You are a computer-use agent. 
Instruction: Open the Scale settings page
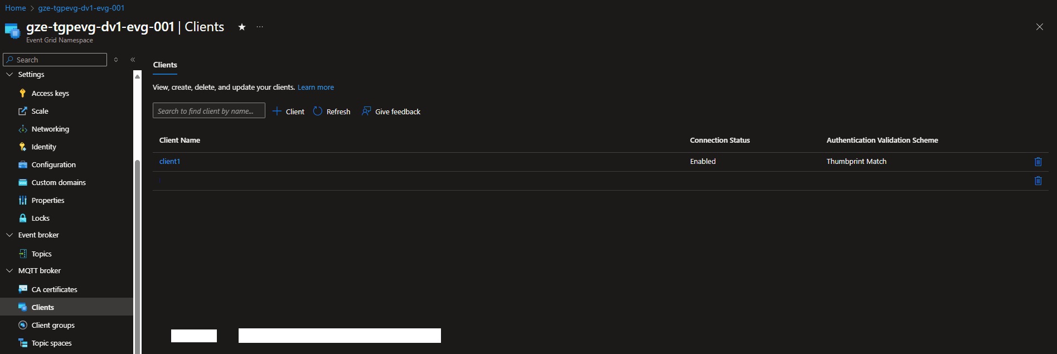(40, 111)
